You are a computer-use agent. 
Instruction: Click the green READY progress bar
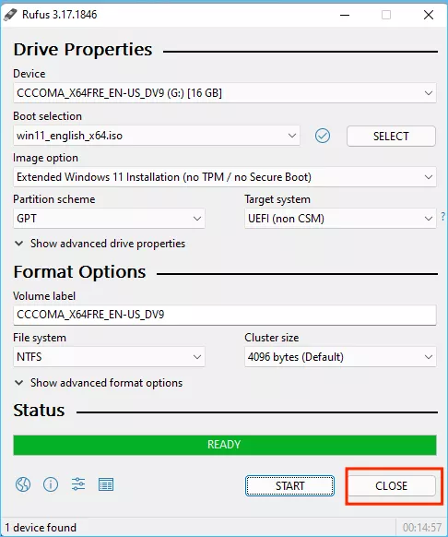click(x=225, y=445)
